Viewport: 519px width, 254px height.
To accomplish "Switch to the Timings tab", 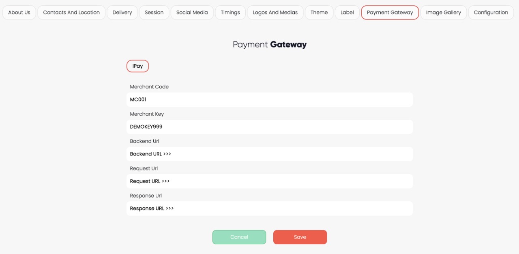I will point(230,13).
